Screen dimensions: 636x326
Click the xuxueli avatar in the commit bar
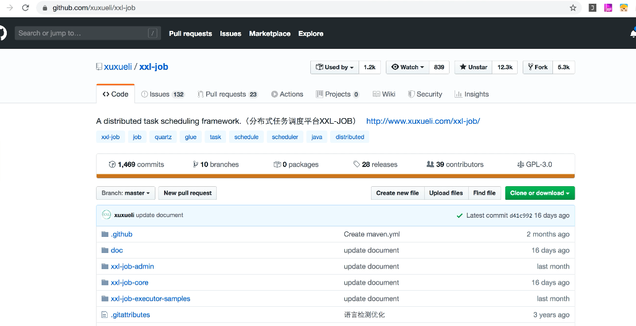pyautogui.click(x=107, y=215)
